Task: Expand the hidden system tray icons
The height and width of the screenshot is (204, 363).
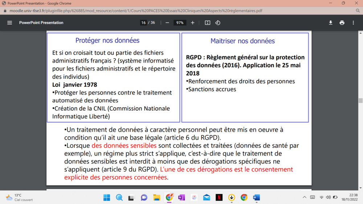Action: (x=304, y=197)
